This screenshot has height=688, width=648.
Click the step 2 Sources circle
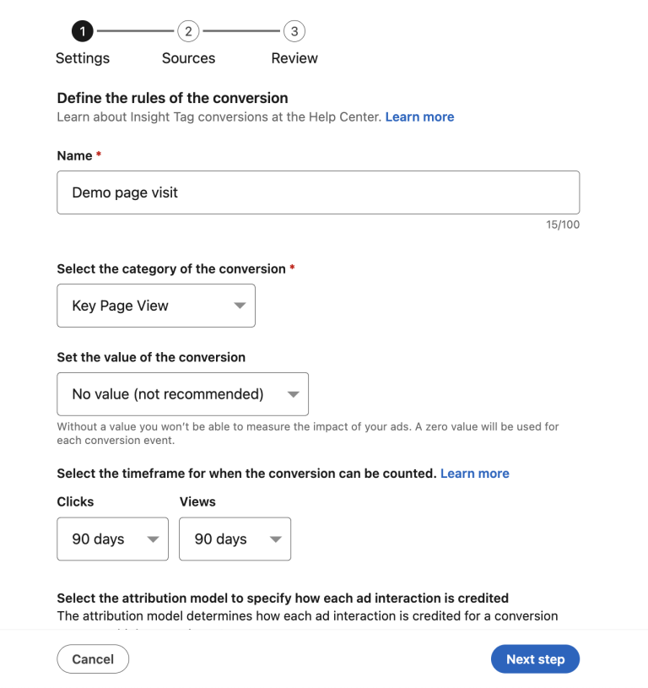tap(187, 30)
